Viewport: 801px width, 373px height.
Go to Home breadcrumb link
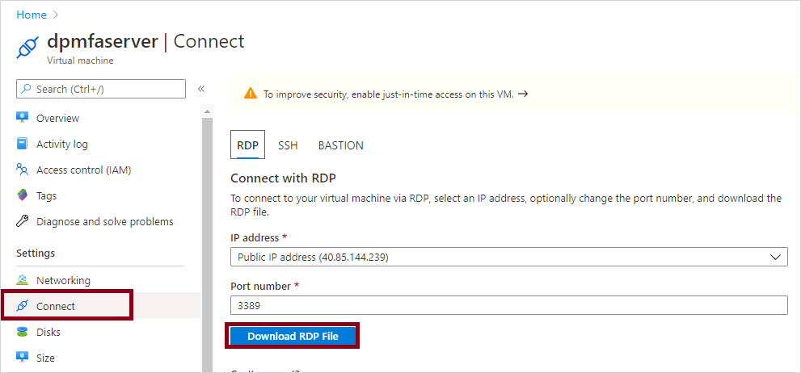coord(32,15)
